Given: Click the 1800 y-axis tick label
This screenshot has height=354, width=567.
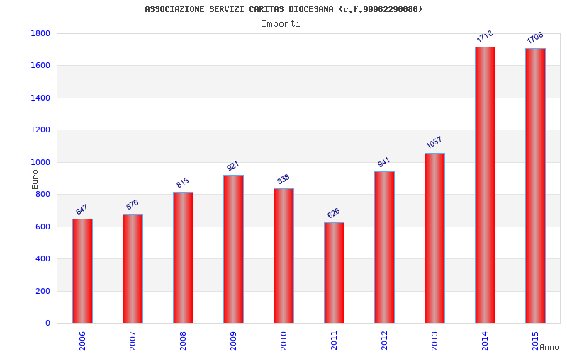Looking at the screenshot, I should tap(40, 33).
